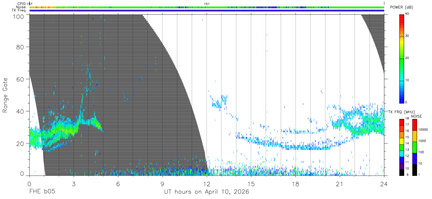This screenshot has width=432, height=199.
Task: Click the POWER (dB) legend title
Action: click(402, 7)
